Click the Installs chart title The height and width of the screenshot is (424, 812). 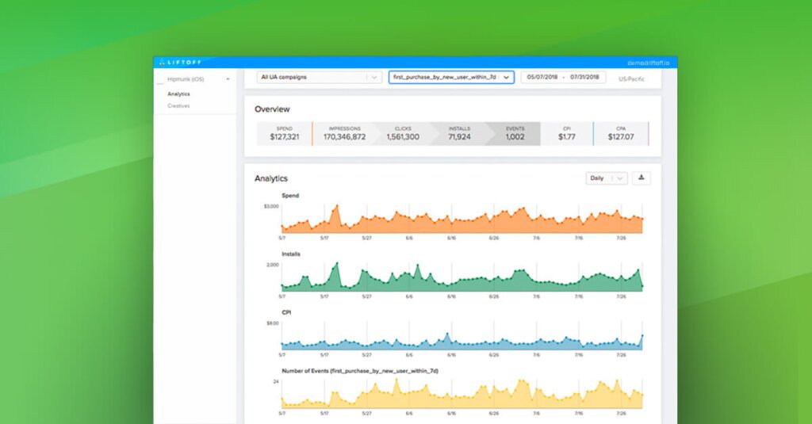click(x=290, y=254)
